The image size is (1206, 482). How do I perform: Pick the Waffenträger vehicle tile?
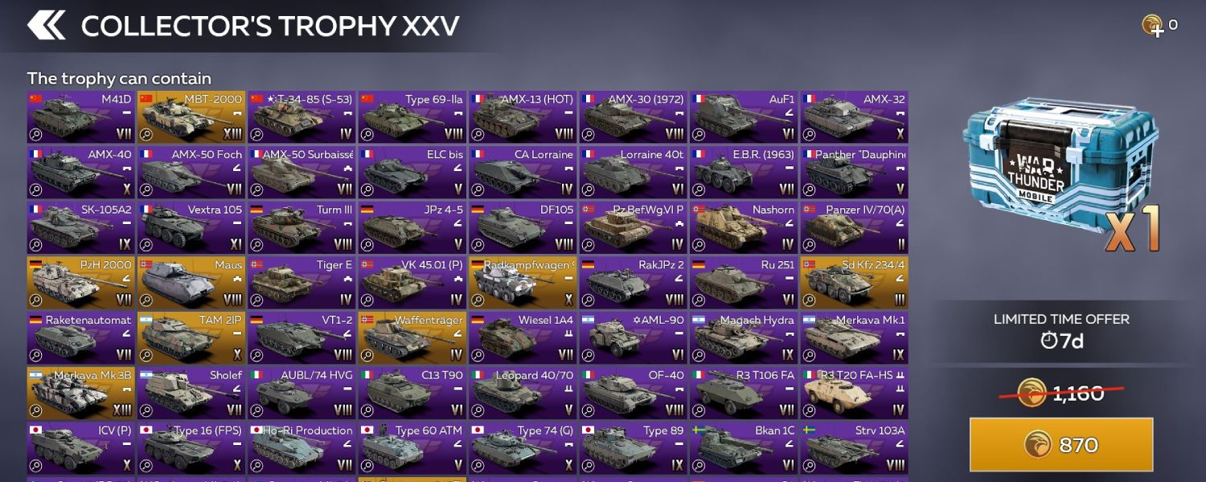pyautogui.click(x=412, y=338)
